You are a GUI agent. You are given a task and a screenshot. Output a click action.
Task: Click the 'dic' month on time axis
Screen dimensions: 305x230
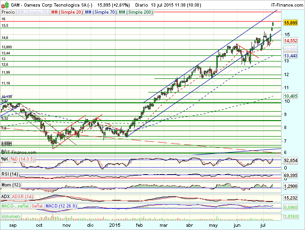(90, 225)
